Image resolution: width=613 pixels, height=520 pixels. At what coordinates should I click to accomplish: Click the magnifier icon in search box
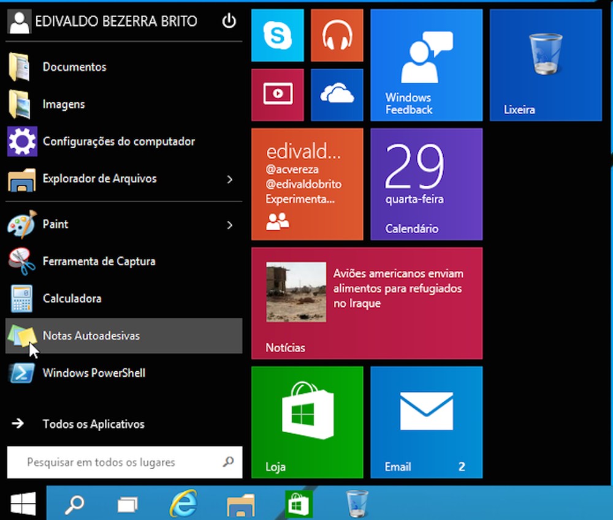[228, 462]
